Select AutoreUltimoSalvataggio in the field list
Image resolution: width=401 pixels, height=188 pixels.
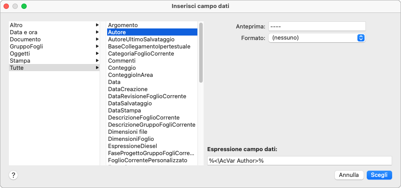[x=141, y=39]
